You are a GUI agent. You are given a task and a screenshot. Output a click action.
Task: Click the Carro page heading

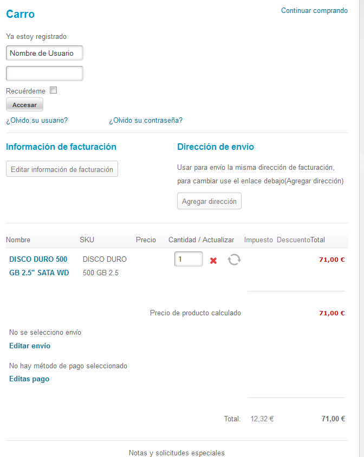tap(21, 14)
